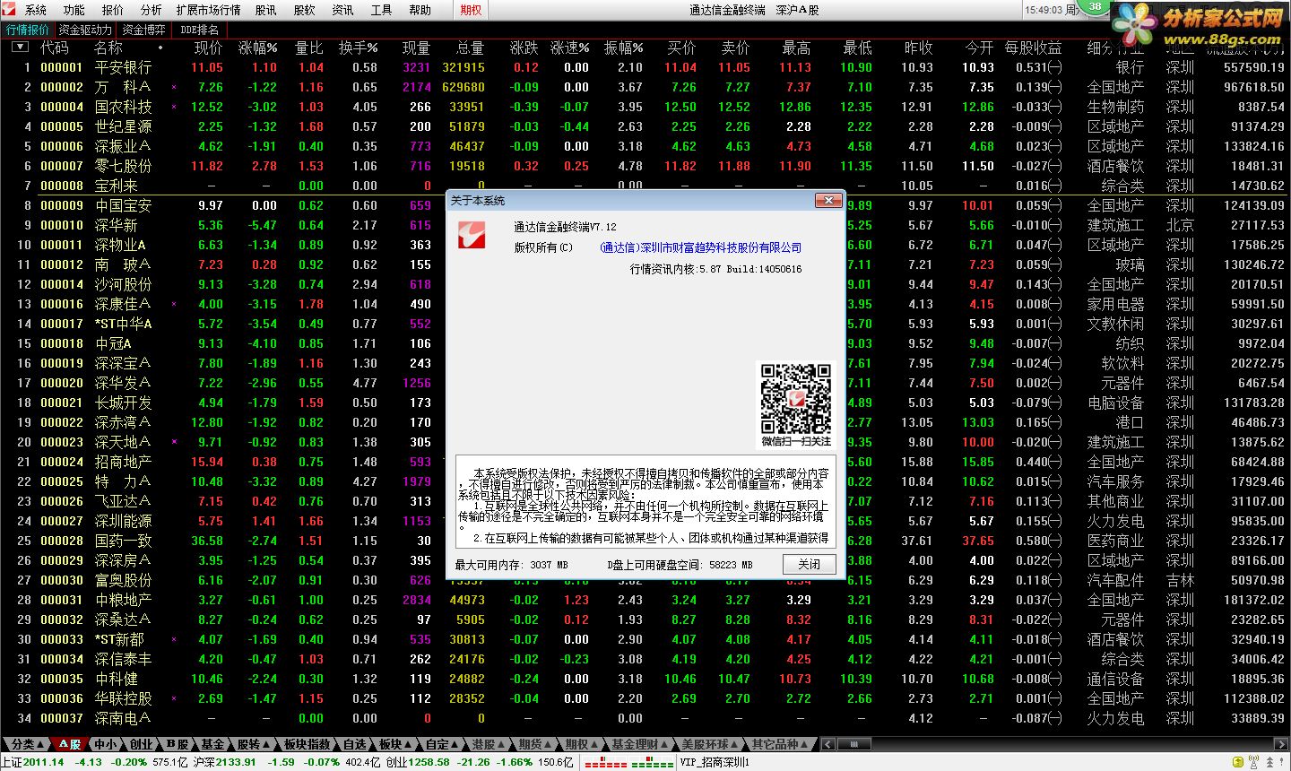Expand the 美股环球 bottom tab menu
Screen dimensions: 1291x771
tap(709, 744)
